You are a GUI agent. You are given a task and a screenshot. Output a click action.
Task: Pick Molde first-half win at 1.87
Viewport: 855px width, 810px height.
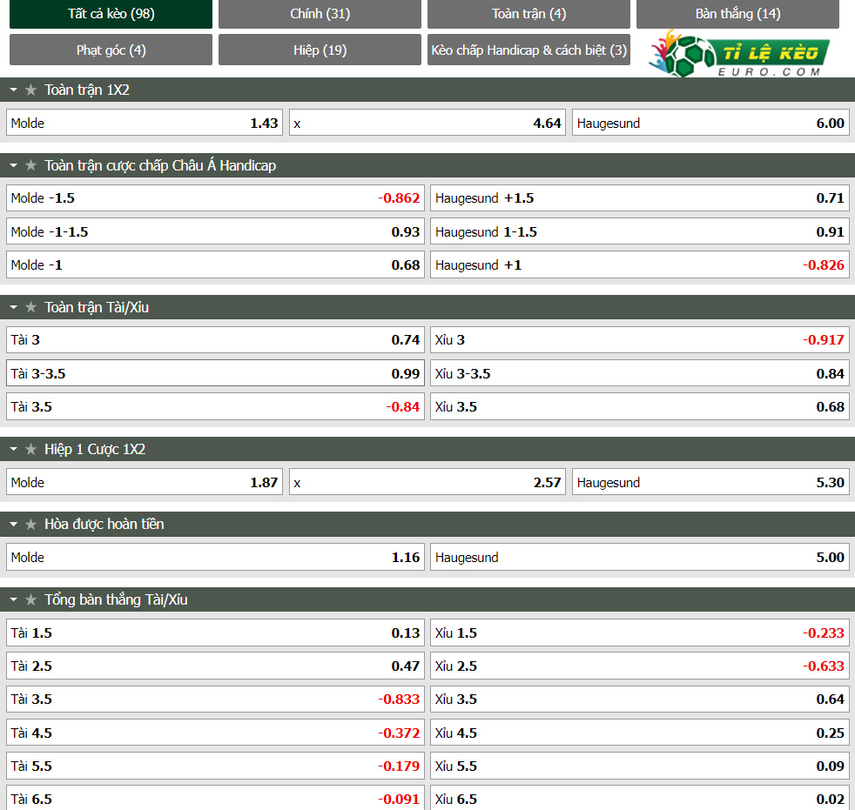click(x=145, y=482)
